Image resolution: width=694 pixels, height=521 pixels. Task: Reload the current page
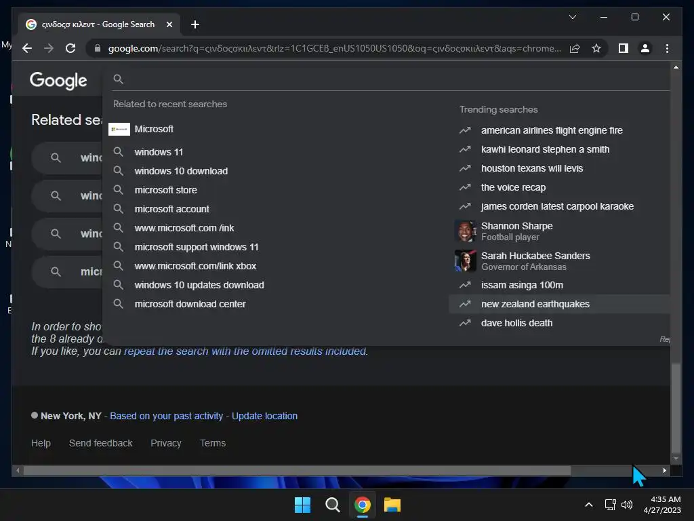click(x=70, y=48)
